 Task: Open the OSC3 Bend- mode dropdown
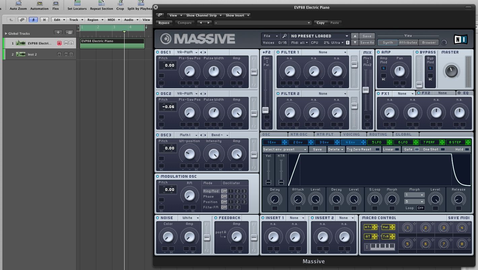pyautogui.click(x=220, y=135)
